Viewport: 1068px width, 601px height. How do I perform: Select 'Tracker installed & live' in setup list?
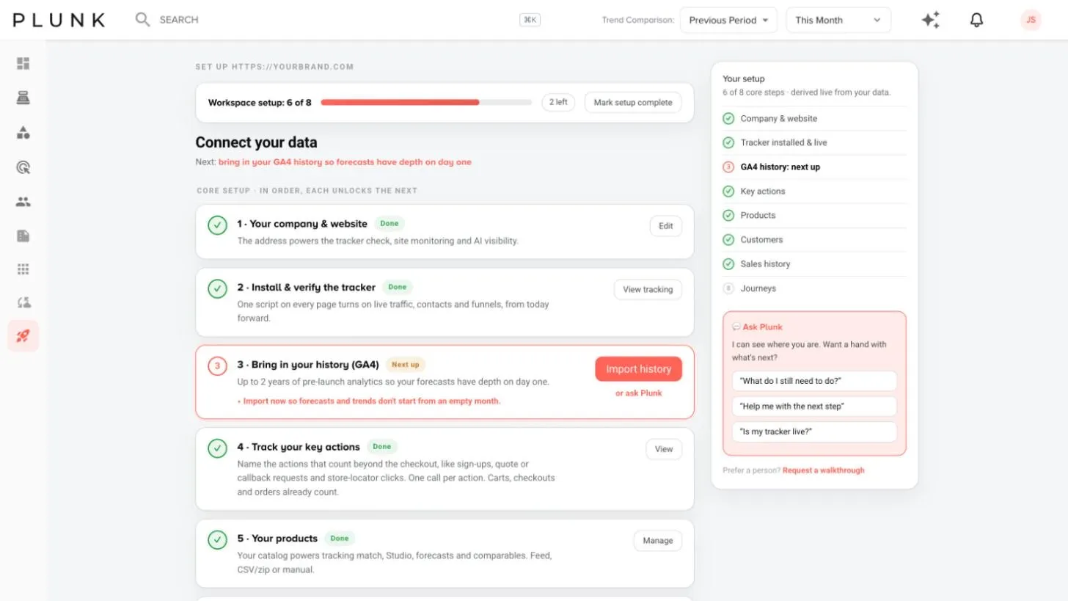click(x=814, y=142)
